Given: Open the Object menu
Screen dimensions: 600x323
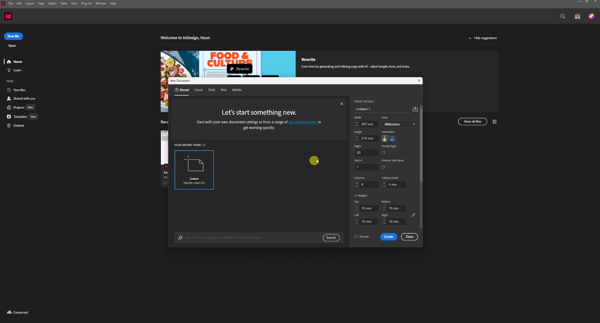Looking at the screenshot, I should point(52,3).
